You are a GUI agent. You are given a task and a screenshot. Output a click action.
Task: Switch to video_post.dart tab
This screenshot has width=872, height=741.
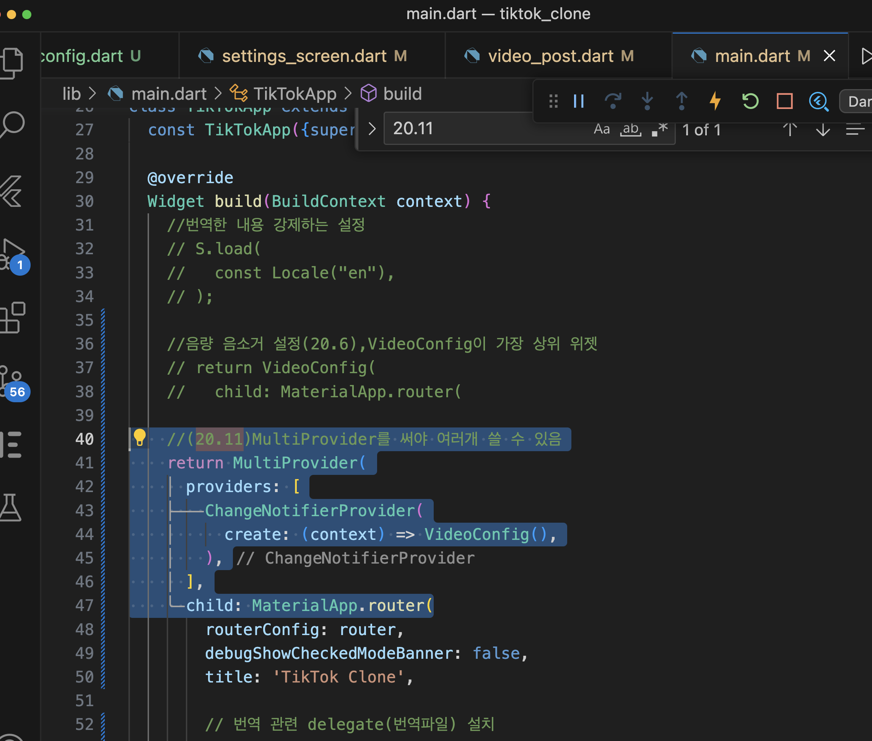coord(550,56)
